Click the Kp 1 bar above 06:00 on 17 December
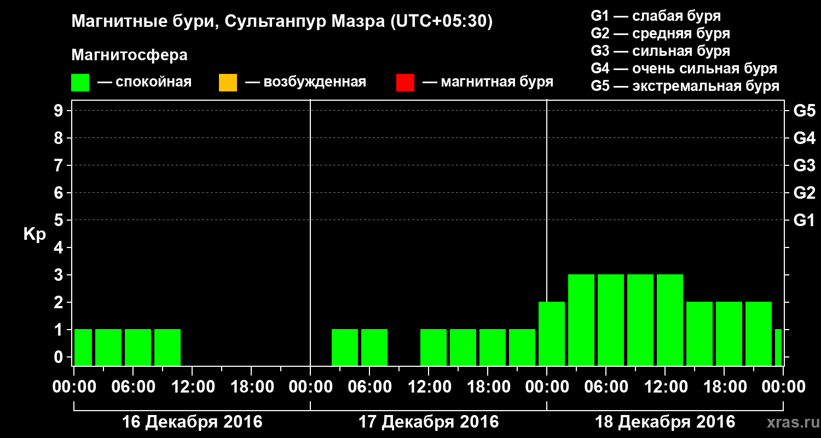 point(374,347)
